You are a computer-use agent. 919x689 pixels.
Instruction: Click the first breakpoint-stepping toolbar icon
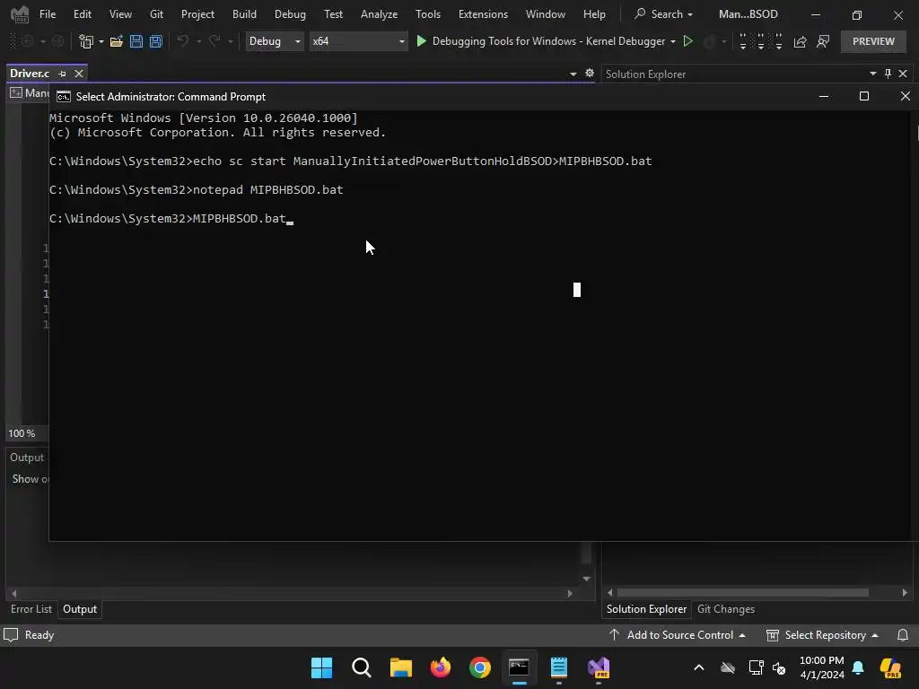click(x=742, y=41)
